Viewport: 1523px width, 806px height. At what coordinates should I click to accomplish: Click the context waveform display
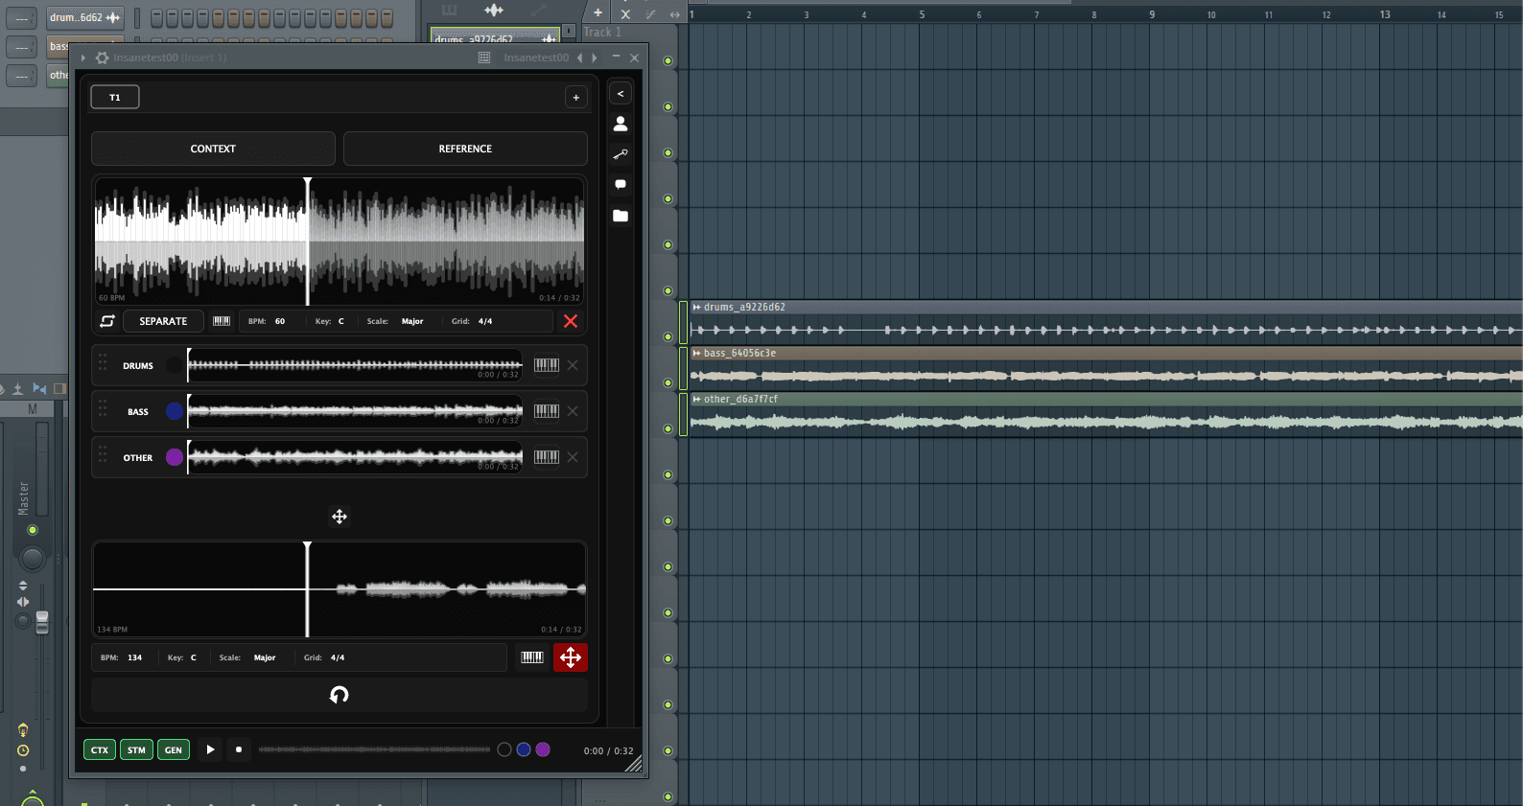pyautogui.click(x=340, y=241)
